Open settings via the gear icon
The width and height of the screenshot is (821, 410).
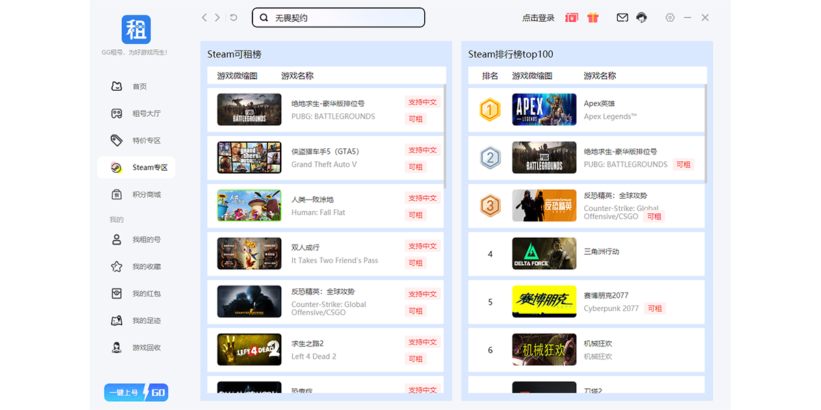670,18
